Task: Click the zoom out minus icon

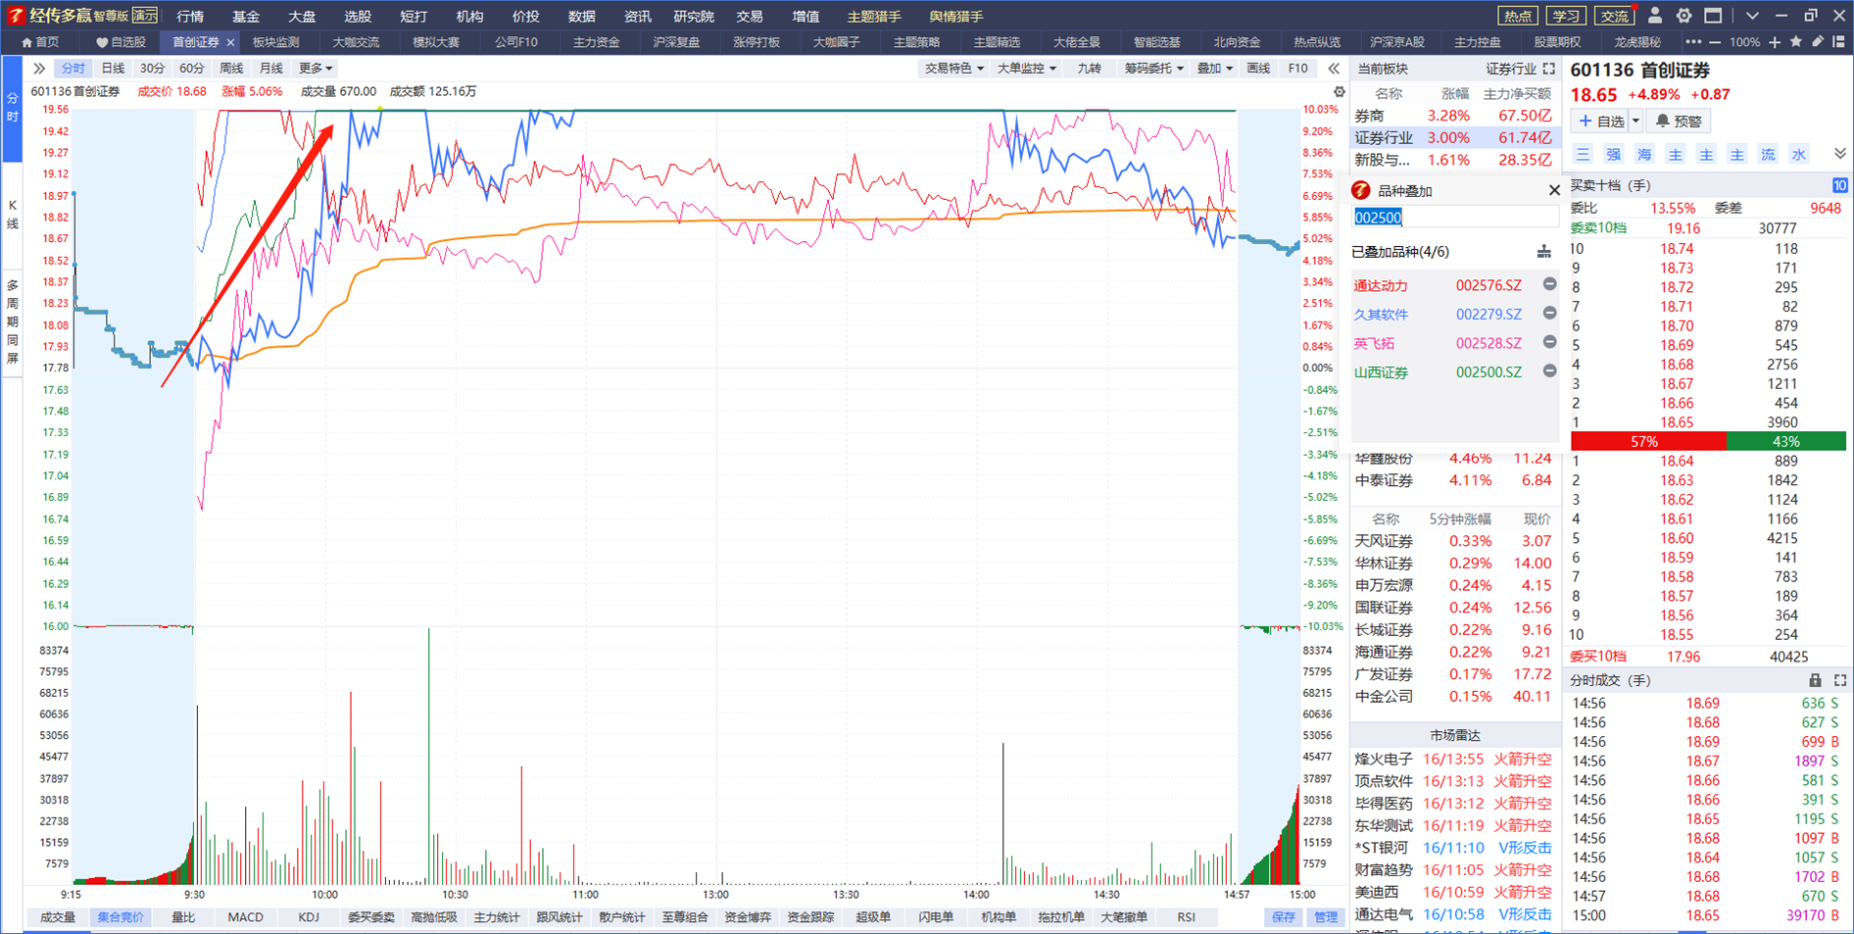Action: coord(1715,42)
